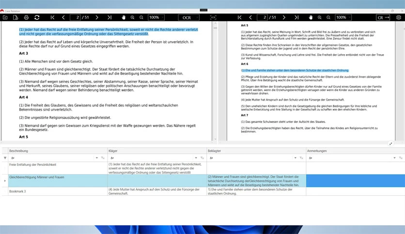Click the OCR region capture icon
The width and height of the screenshot is (405, 234).
213,17
